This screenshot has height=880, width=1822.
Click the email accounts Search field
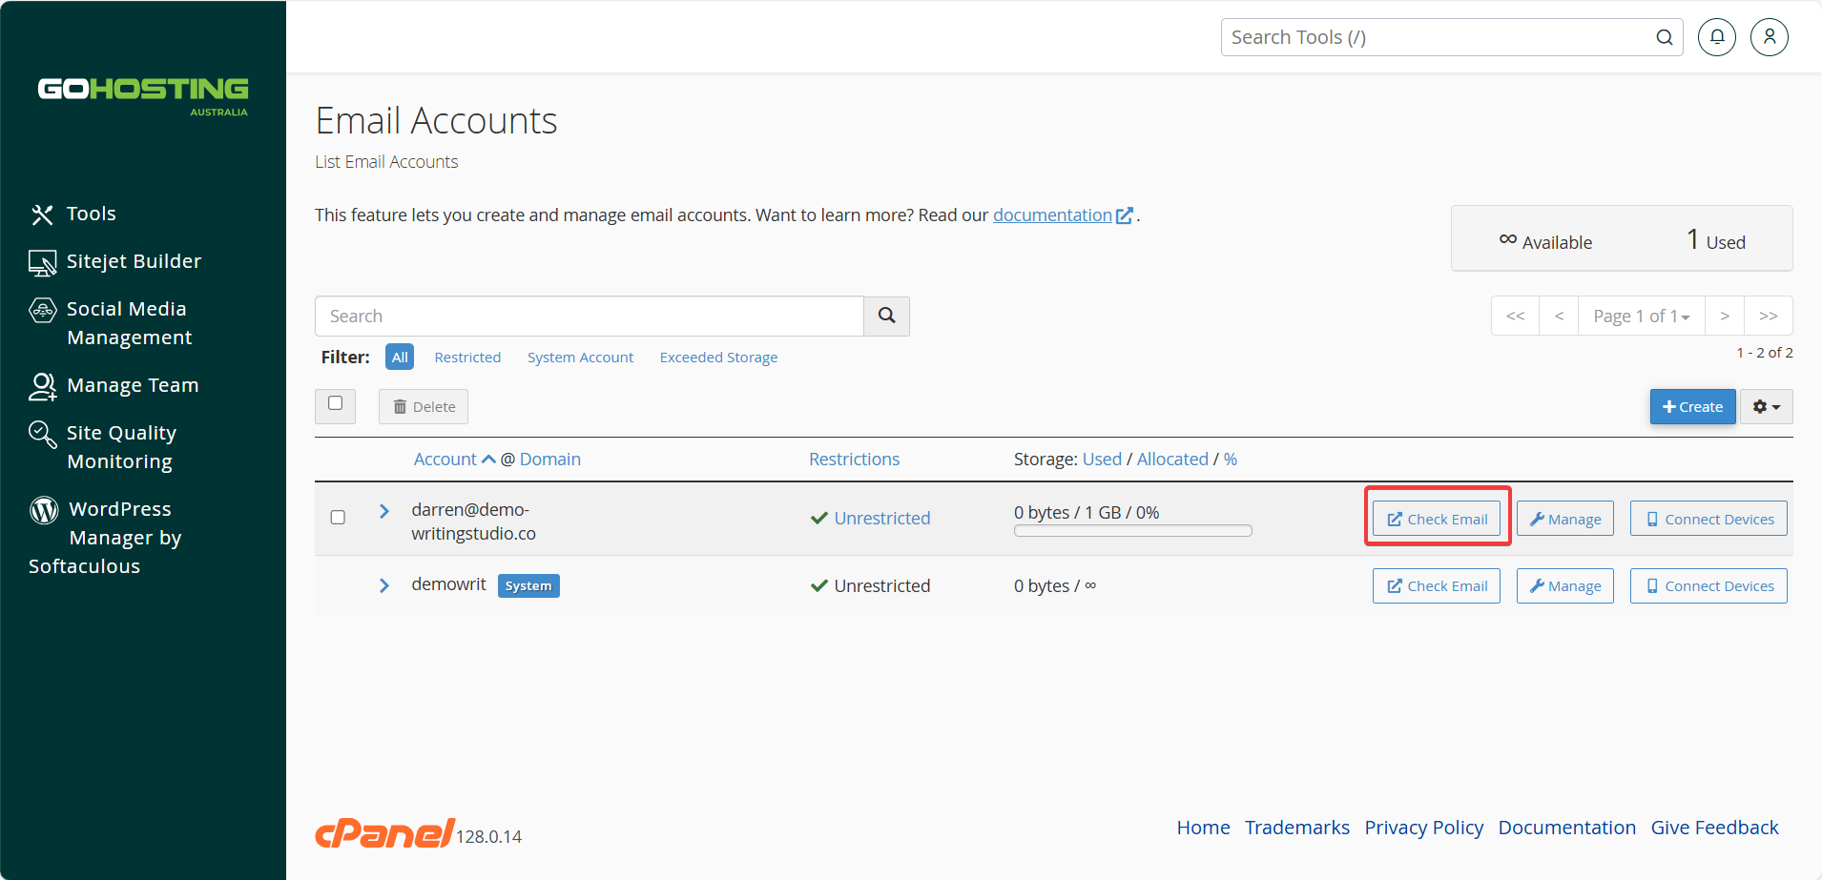click(x=590, y=317)
